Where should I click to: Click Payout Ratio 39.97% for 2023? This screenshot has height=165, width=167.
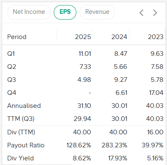152,145
